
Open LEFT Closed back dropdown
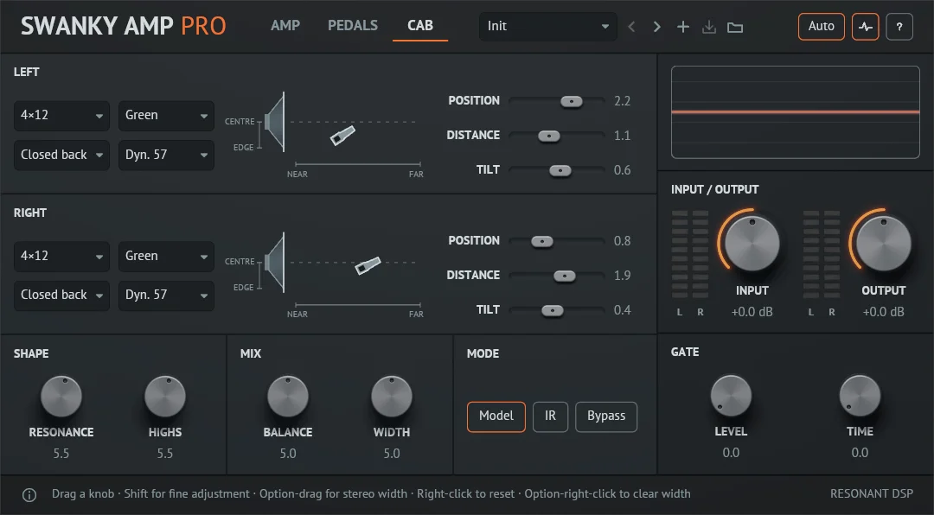pos(61,155)
